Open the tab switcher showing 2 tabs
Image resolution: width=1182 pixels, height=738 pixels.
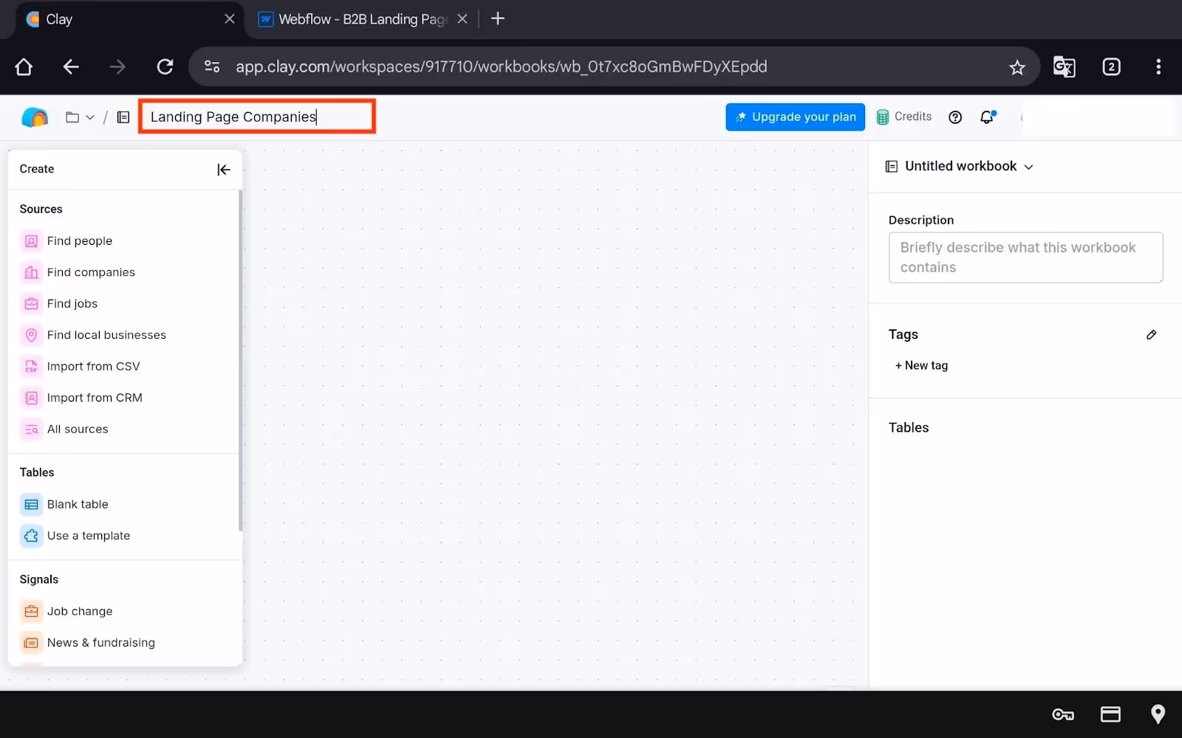tap(1111, 67)
